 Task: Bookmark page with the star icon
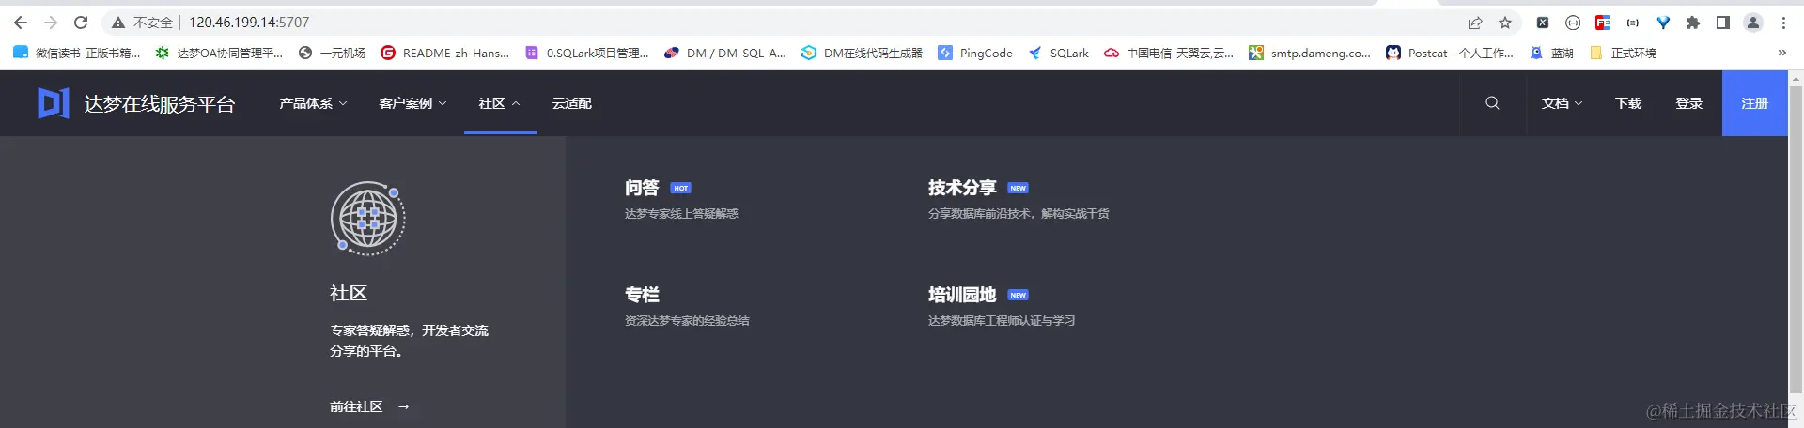[x=1505, y=23]
